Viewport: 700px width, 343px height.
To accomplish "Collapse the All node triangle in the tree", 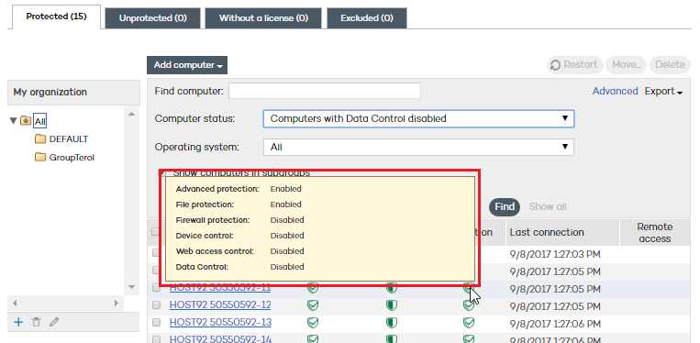I will pyautogui.click(x=14, y=120).
